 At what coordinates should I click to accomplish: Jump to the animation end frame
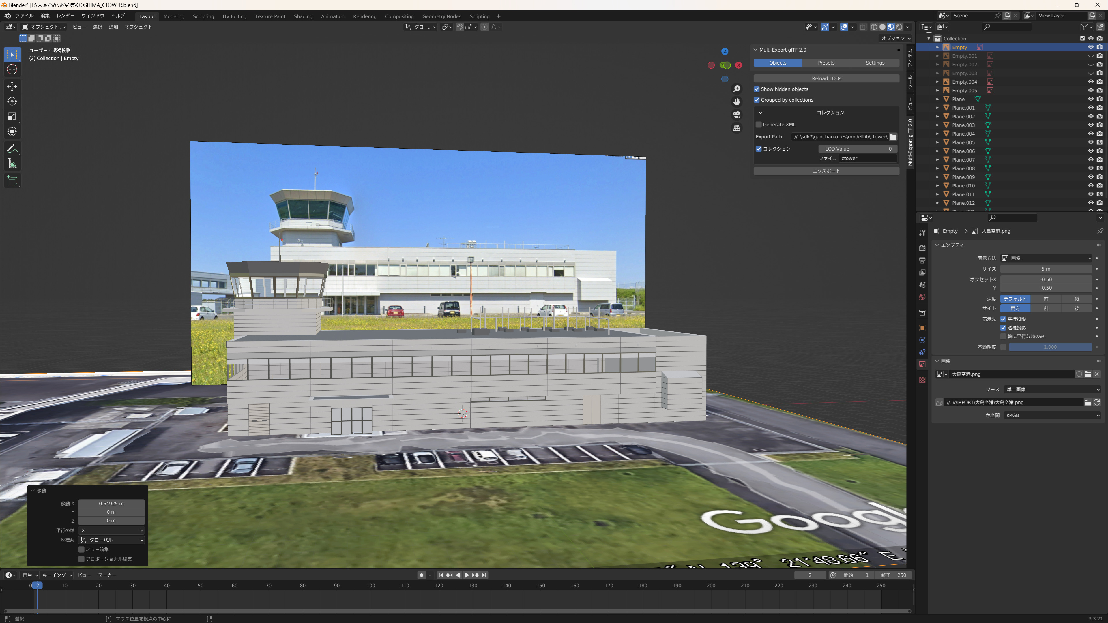pyautogui.click(x=484, y=575)
